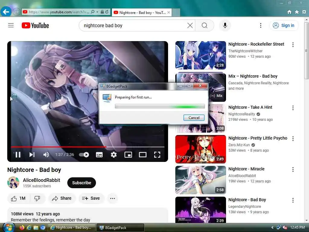Screen dimensions: 309x232
Task: Clear the search box with the X
Action: [190, 25]
